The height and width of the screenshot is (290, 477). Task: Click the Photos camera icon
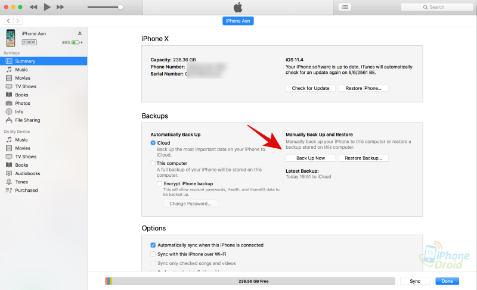(9, 103)
